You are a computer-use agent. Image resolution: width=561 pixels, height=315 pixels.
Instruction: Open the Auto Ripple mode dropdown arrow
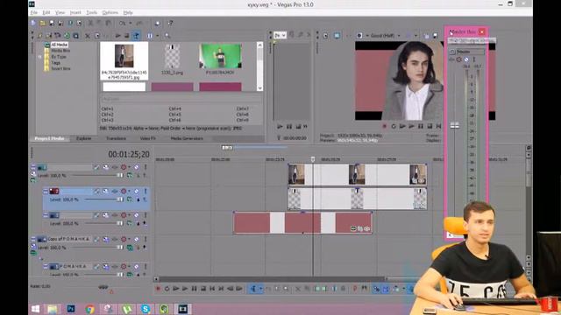[x=403, y=289]
